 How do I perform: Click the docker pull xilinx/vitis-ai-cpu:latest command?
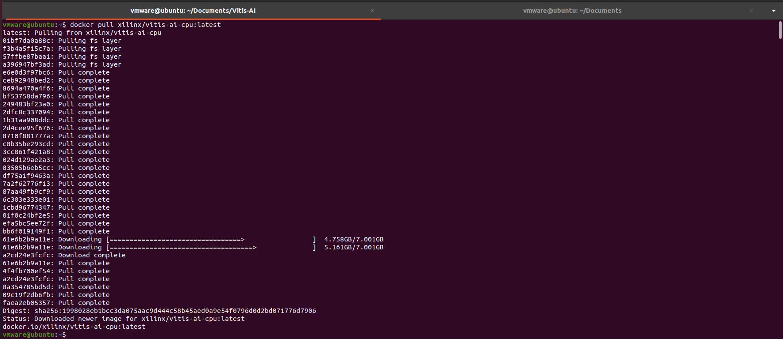(146, 25)
